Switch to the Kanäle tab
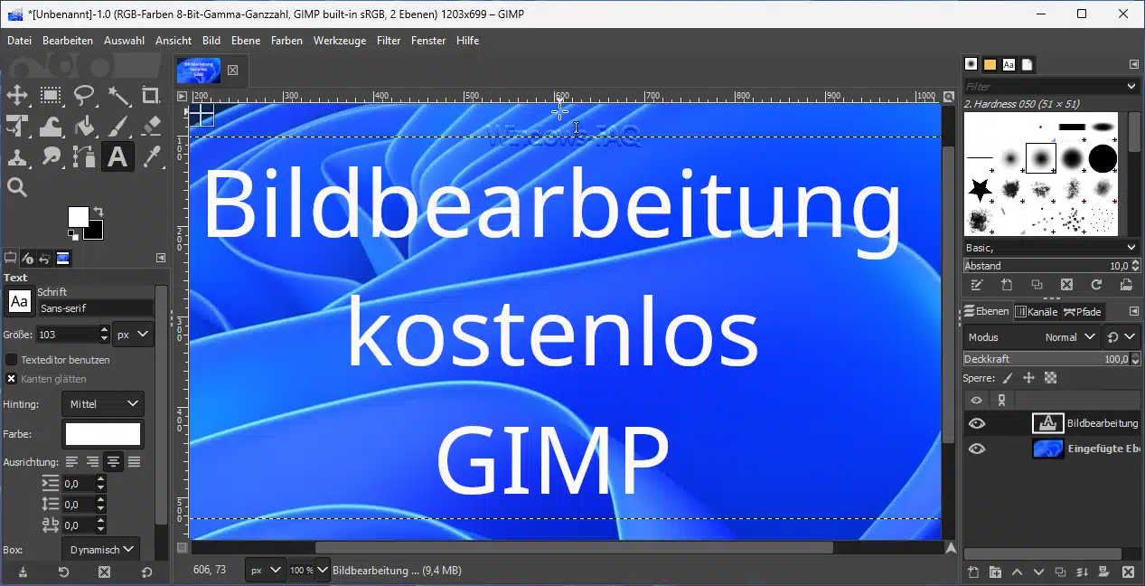Viewport: 1145px width, 586px height. pyautogui.click(x=1036, y=311)
